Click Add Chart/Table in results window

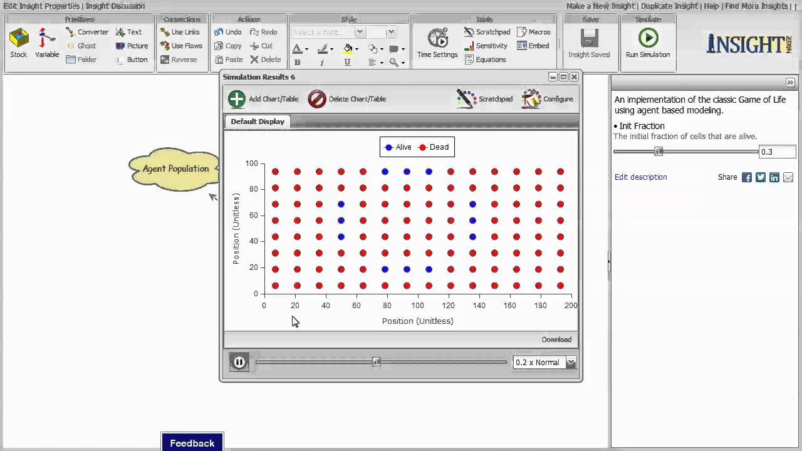coord(263,99)
